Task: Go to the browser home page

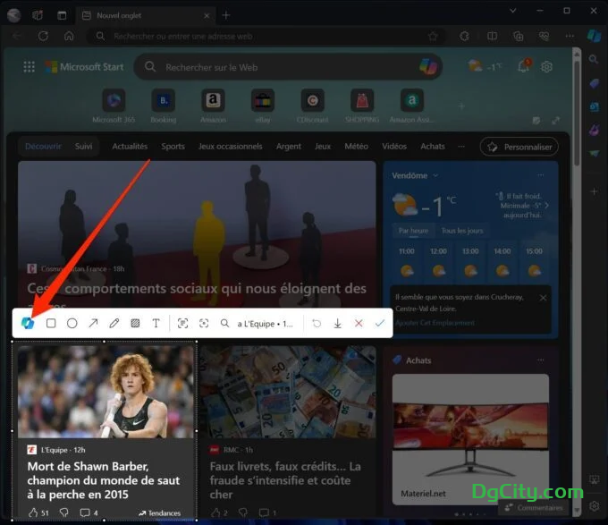Action: pos(69,36)
